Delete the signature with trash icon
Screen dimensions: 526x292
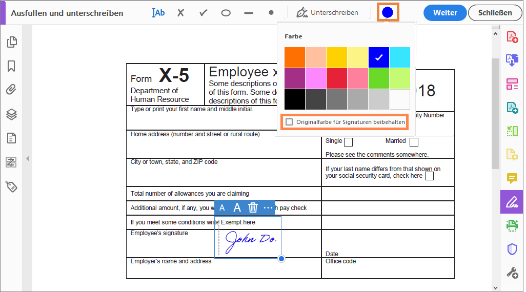(253, 207)
